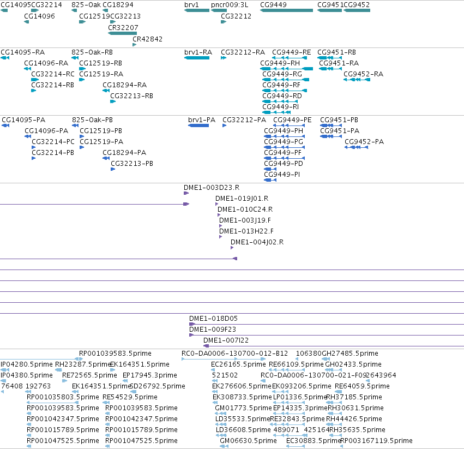464x449 pixels.
Task: Select transcript CG32213-RB
Action: [x=131, y=96]
